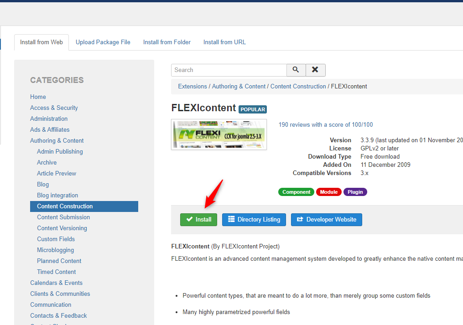Image resolution: width=463 pixels, height=325 pixels.
Task: Open the 190 reviews score link
Action: (x=325, y=124)
